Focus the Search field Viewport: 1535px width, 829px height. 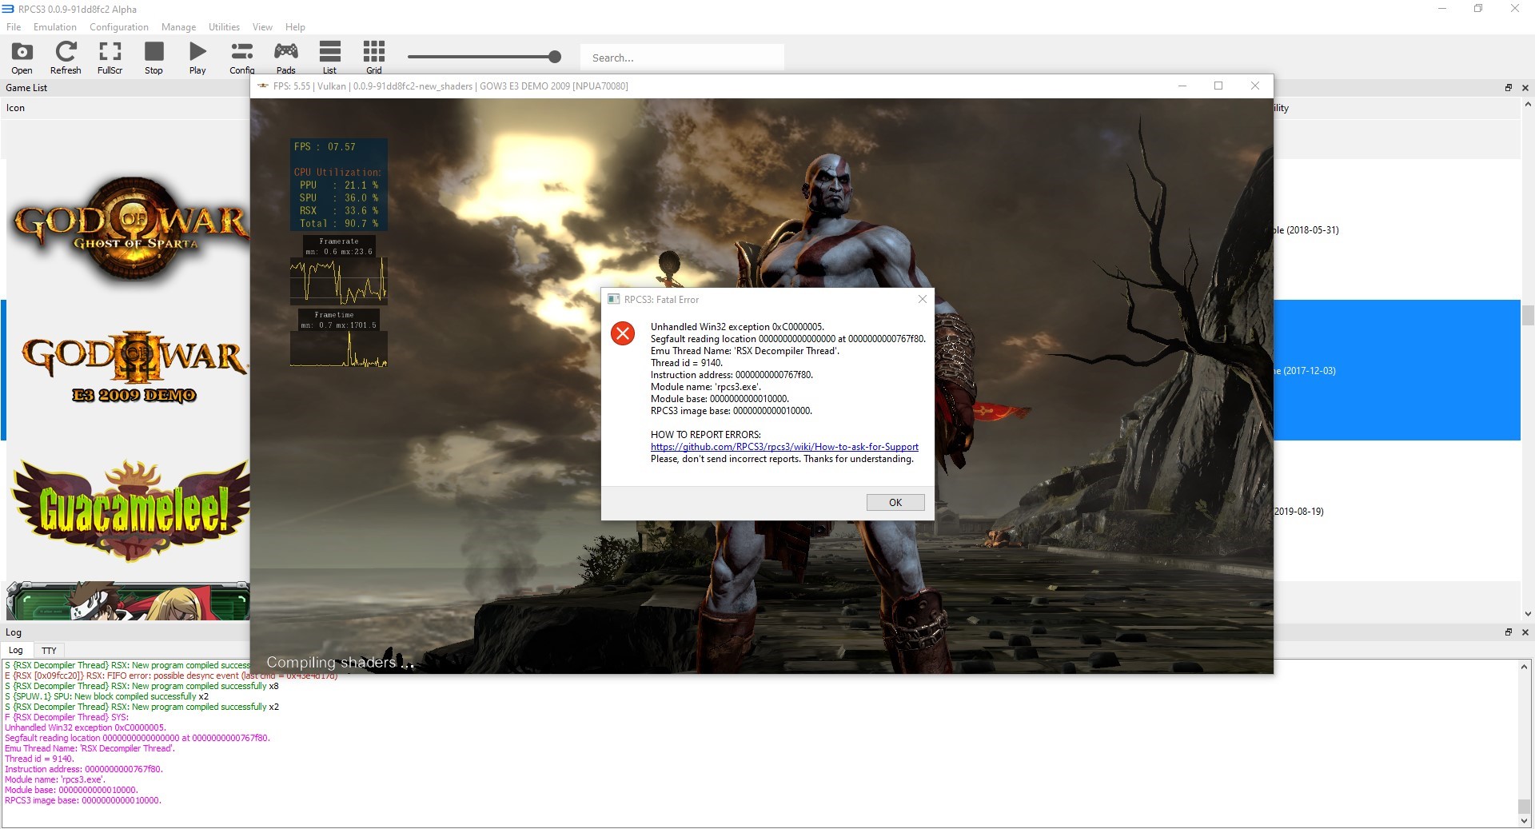click(682, 58)
